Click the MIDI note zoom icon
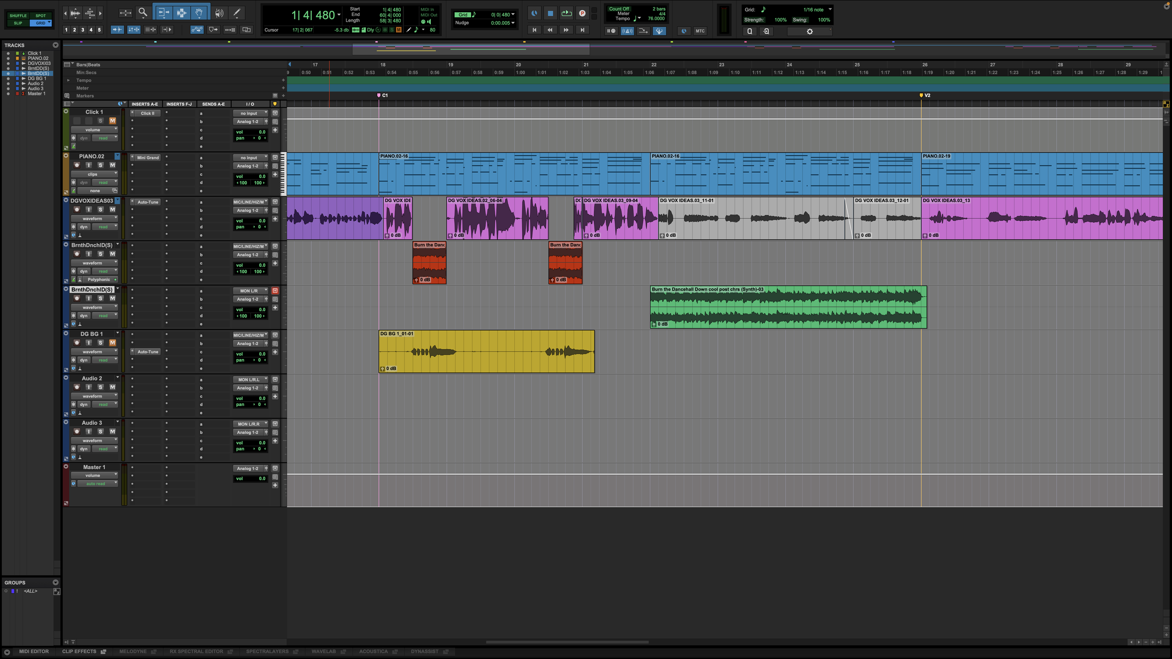Screen dimensions: 1172x659 click(90, 13)
